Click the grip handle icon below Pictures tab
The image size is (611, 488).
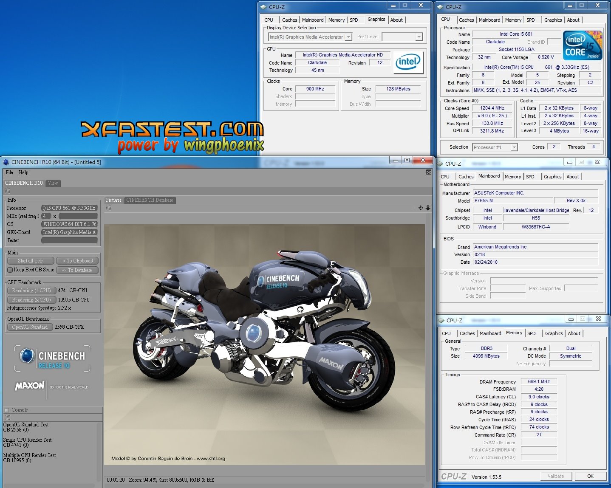click(x=109, y=208)
